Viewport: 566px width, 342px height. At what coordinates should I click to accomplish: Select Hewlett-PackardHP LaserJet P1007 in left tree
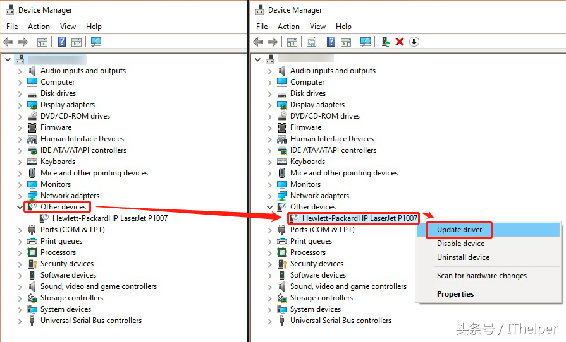(x=110, y=218)
